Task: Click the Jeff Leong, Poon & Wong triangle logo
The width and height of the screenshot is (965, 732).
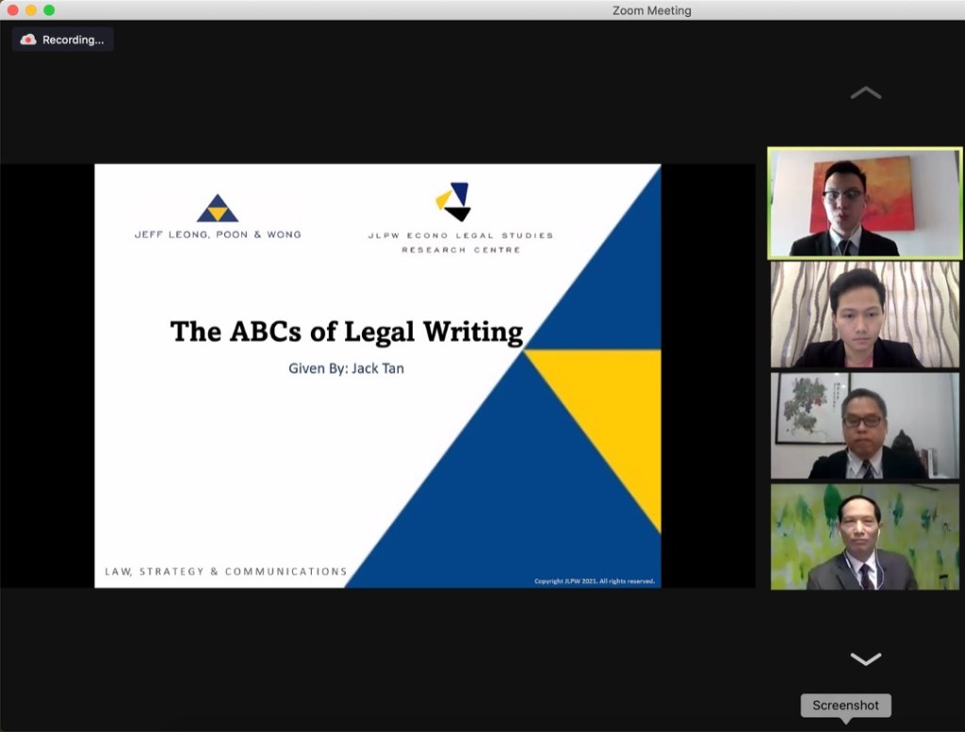Action: click(218, 208)
